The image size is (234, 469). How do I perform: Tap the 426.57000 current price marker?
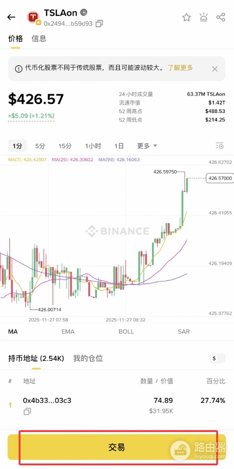pos(220,178)
